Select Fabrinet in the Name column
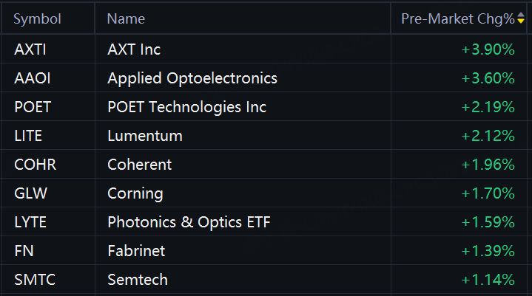This screenshot has width=532, height=296. coord(136,251)
